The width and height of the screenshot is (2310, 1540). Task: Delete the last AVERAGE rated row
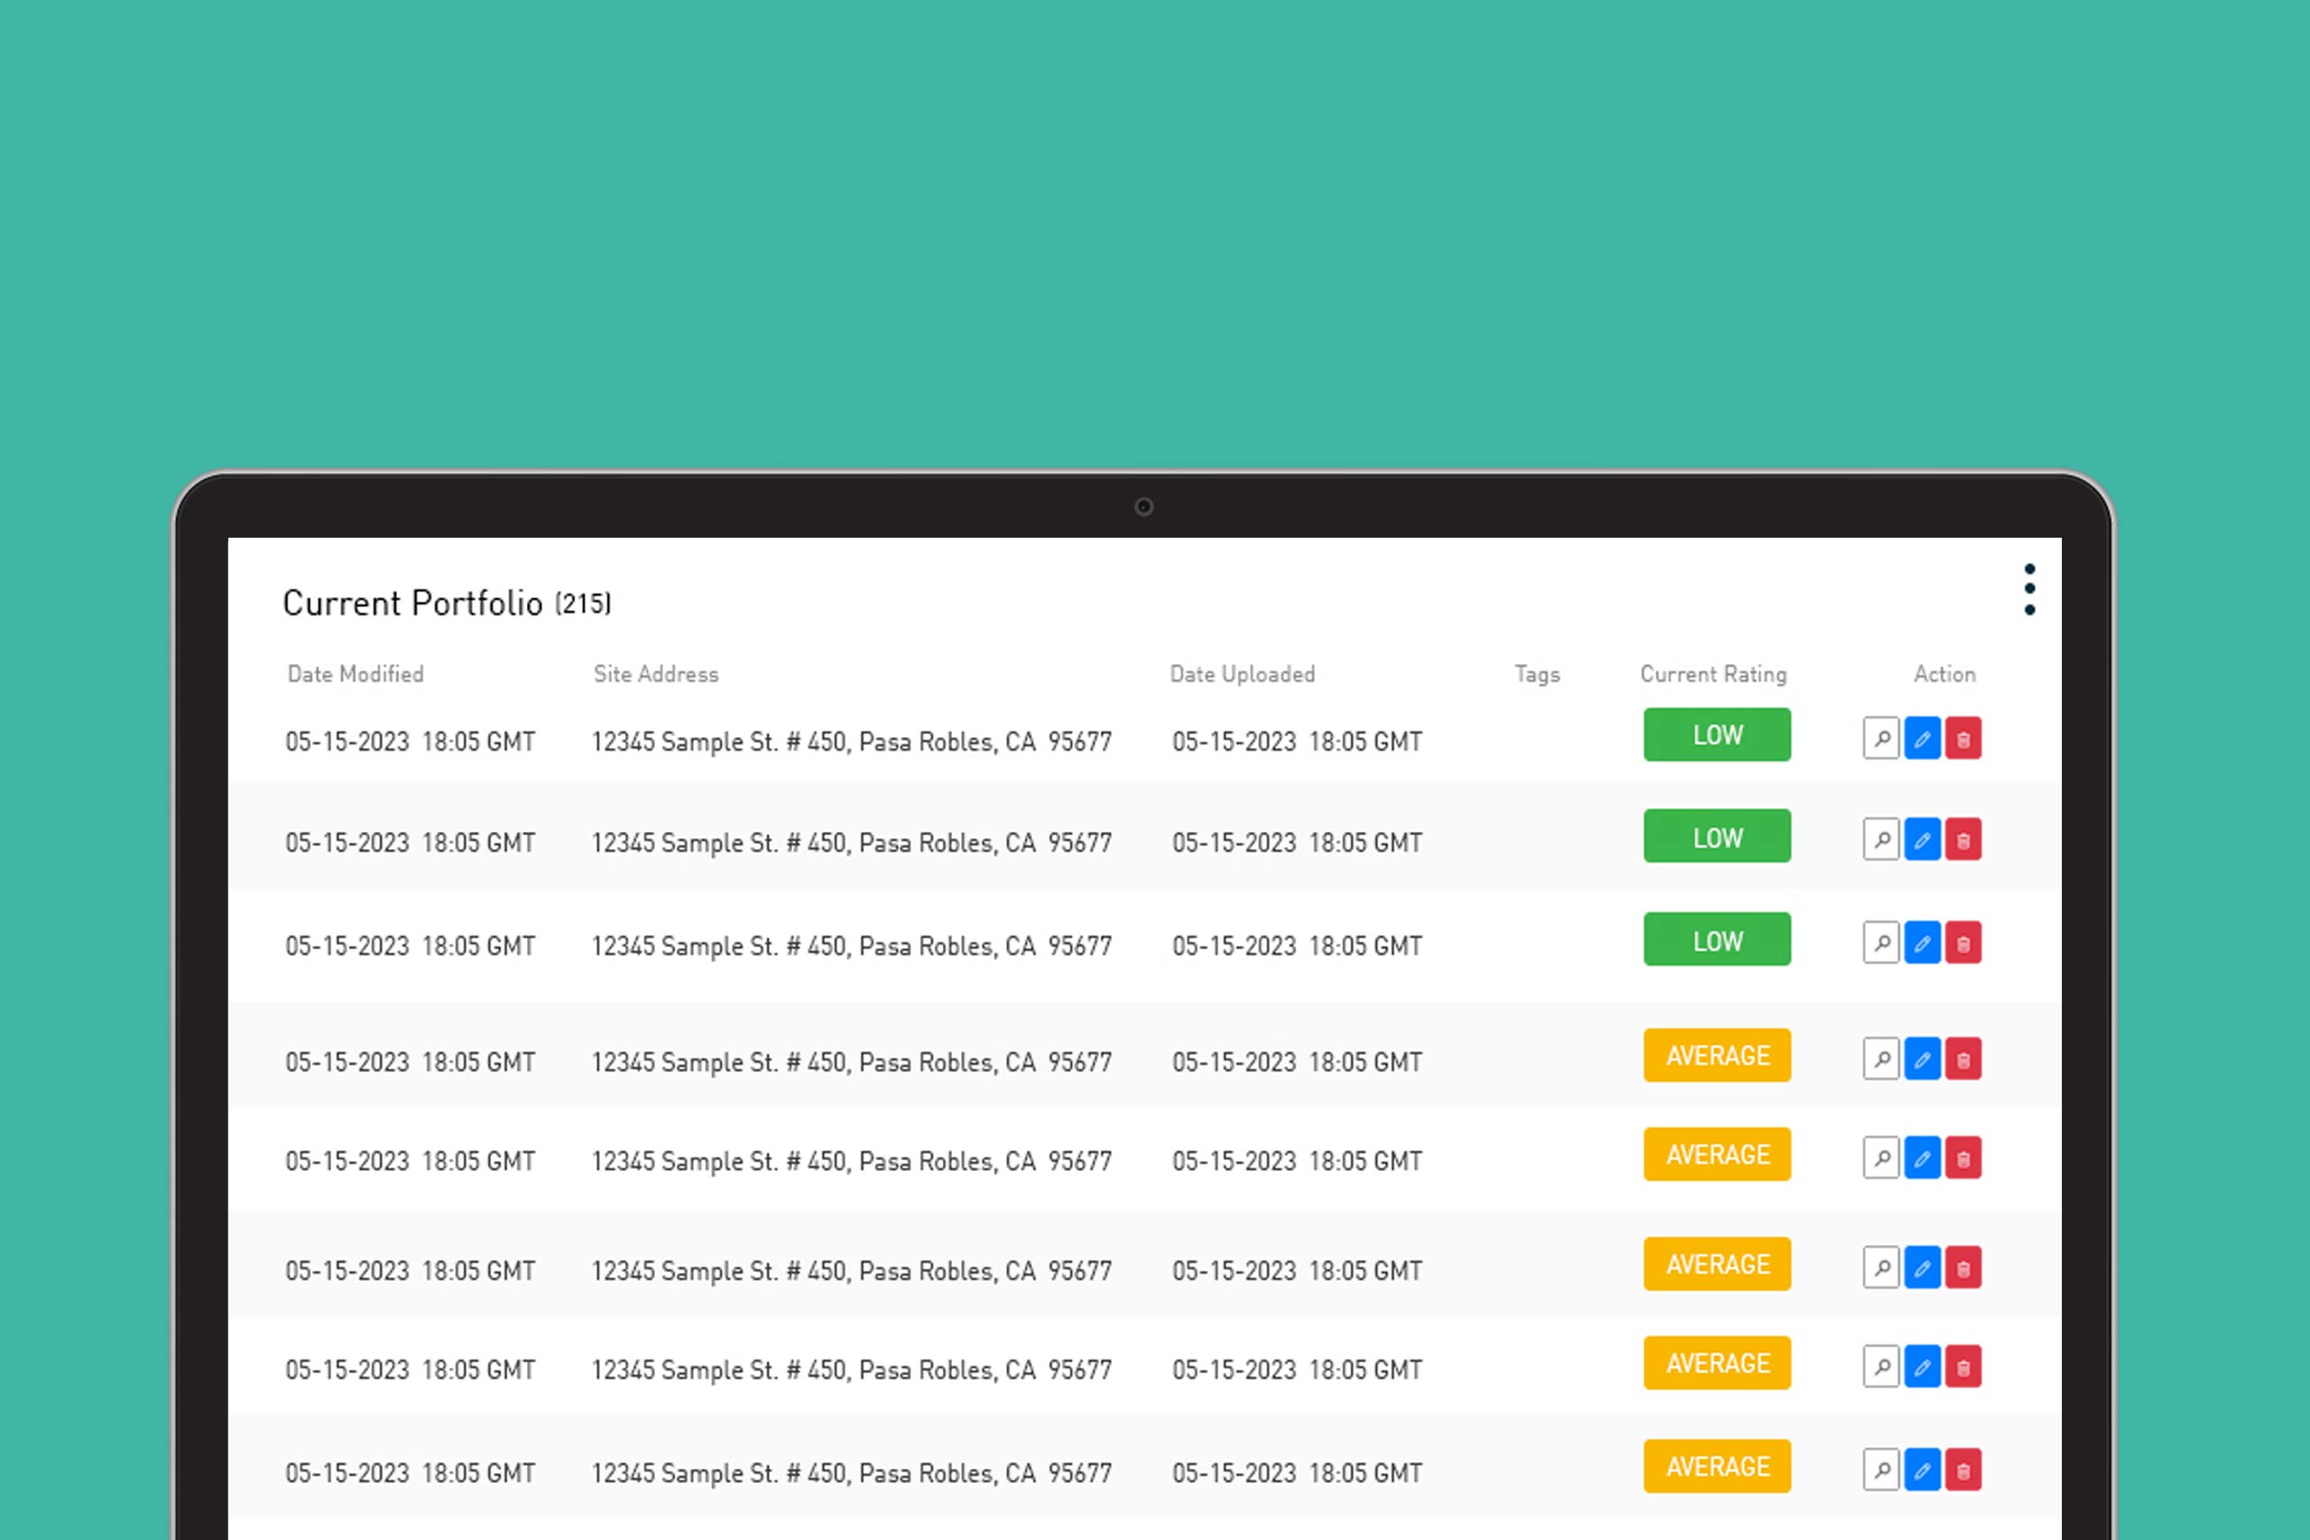[x=1963, y=1470]
